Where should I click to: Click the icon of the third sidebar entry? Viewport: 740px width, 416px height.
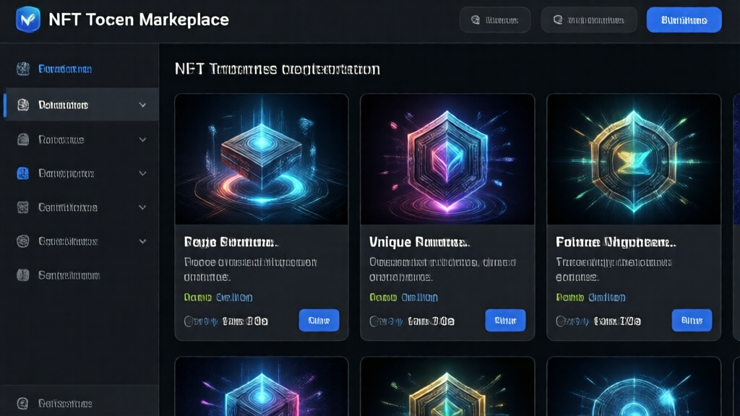tap(23, 139)
